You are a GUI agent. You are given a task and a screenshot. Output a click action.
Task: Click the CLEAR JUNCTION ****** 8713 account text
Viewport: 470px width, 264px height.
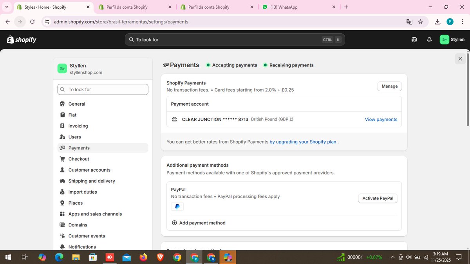[215, 119]
